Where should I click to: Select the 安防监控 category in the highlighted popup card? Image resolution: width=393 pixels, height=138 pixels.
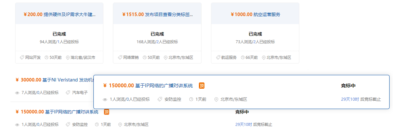[x=172, y=99]
